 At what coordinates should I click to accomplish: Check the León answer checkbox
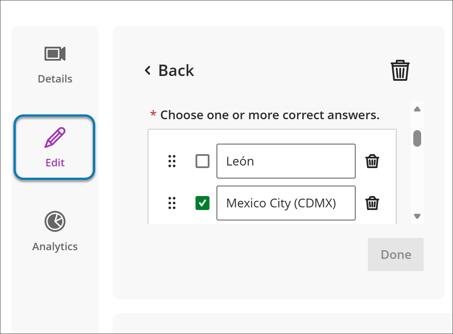(x=202, y=161)
